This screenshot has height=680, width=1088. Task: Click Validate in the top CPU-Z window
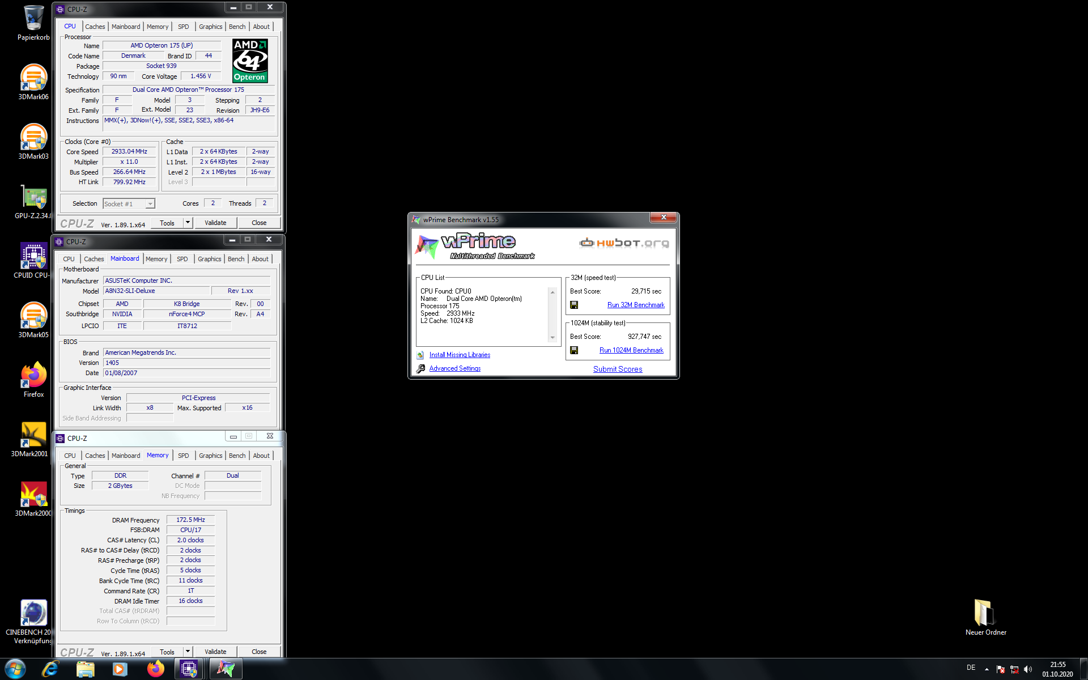click(215, 223)
